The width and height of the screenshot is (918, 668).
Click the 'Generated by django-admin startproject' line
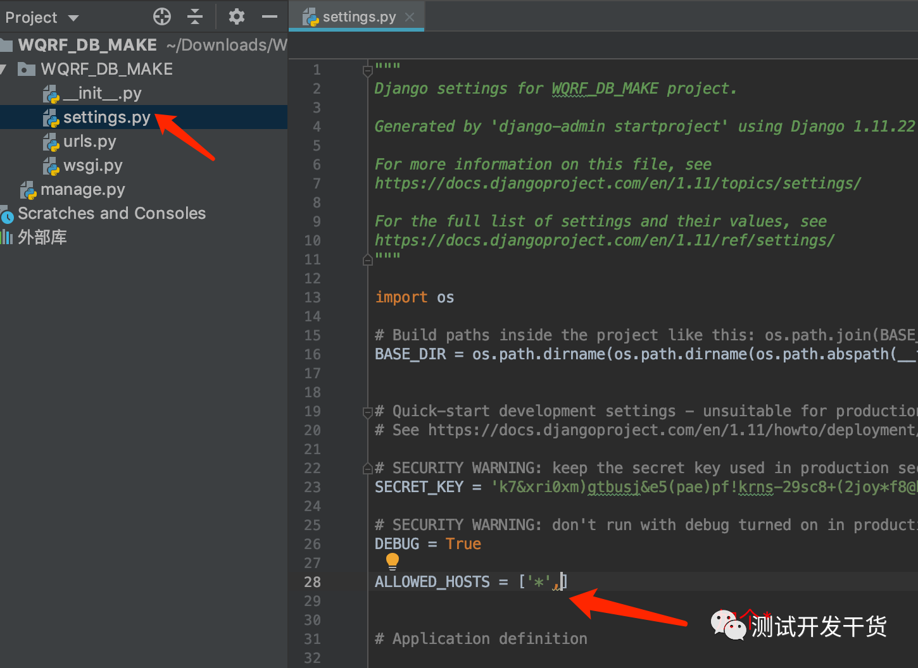pos(645,127)
